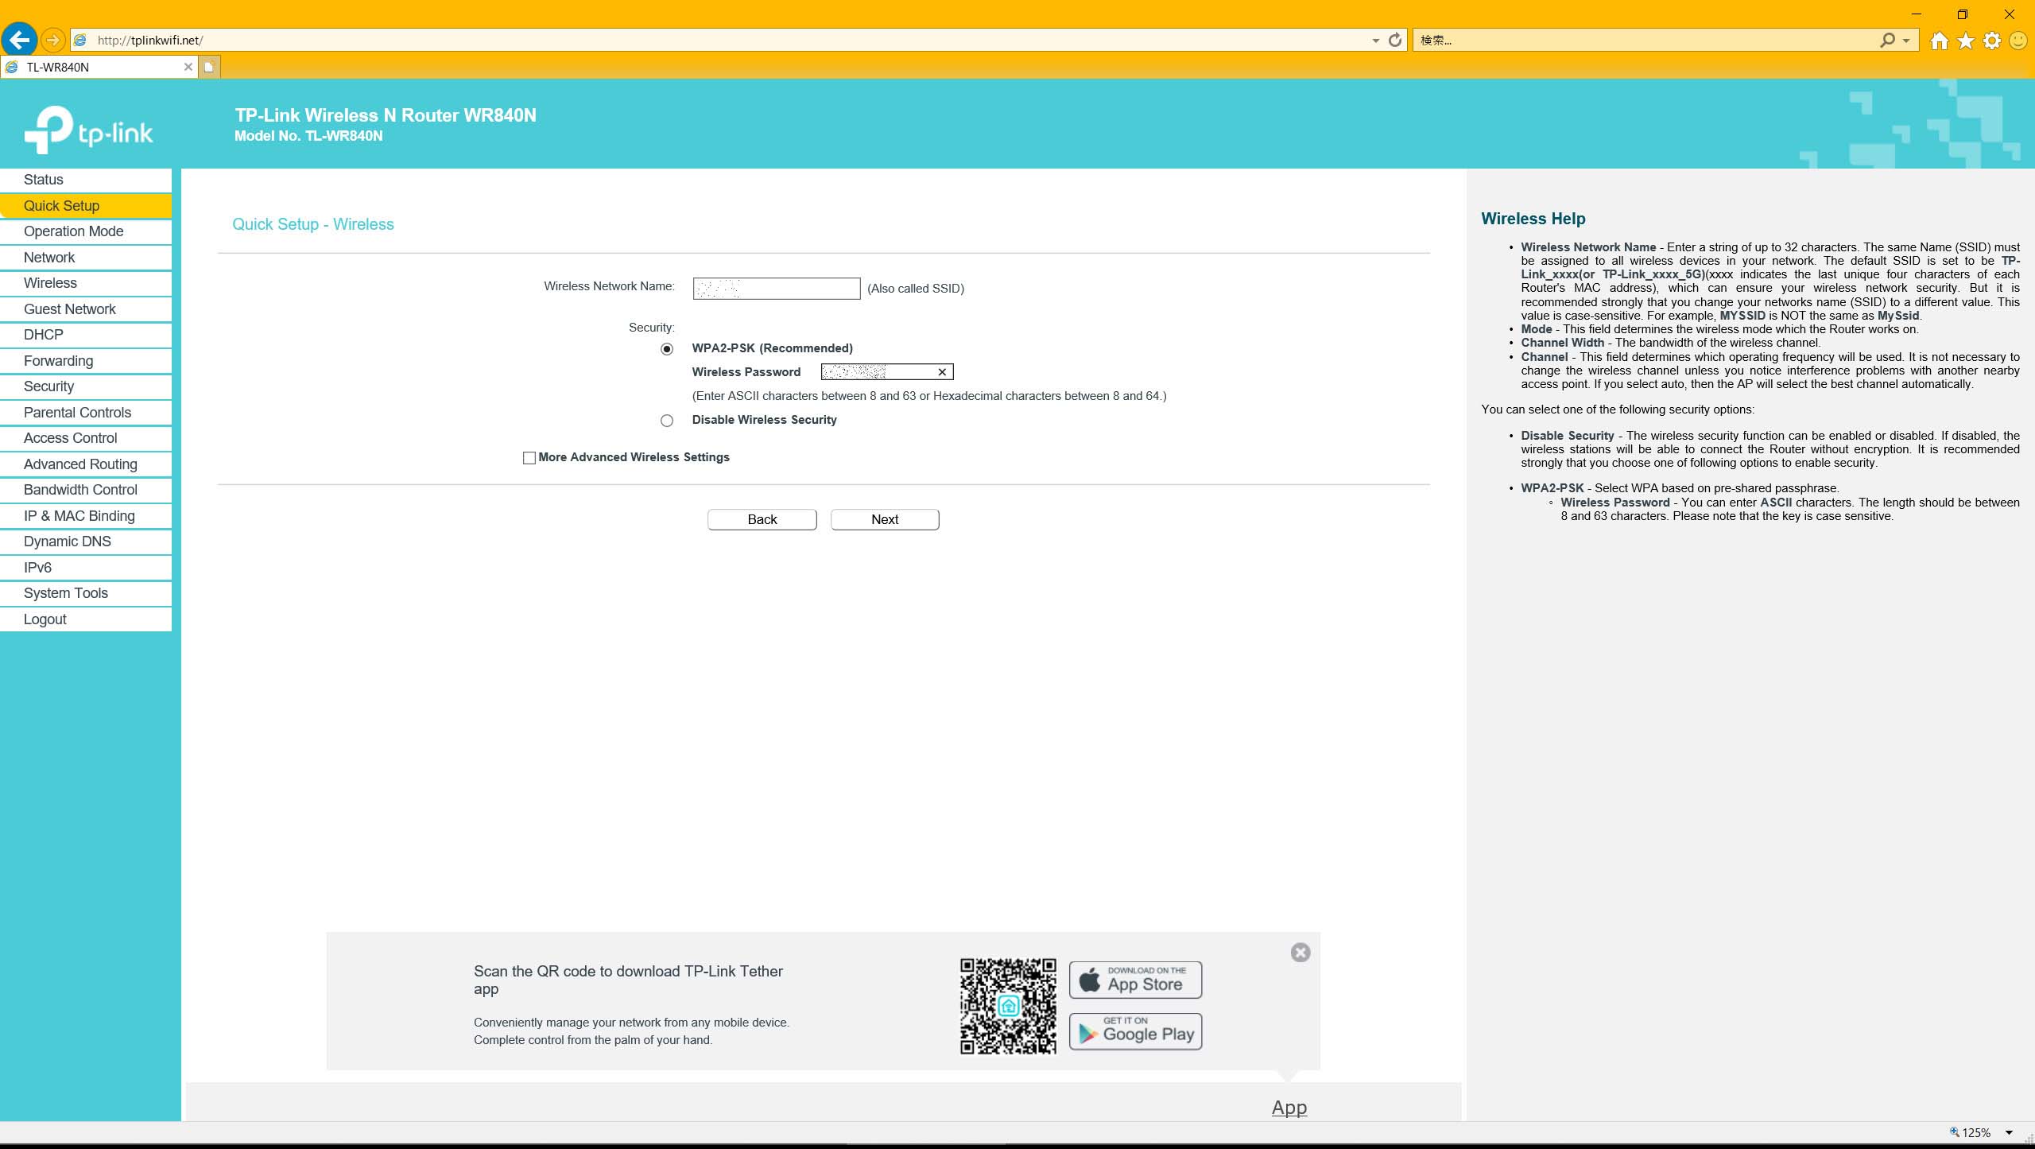
Task: Open a new tab button
Action: 209,67
